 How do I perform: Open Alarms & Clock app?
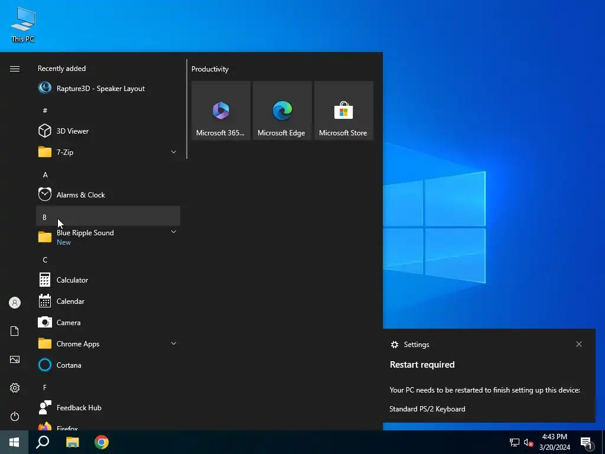[108, 194]
